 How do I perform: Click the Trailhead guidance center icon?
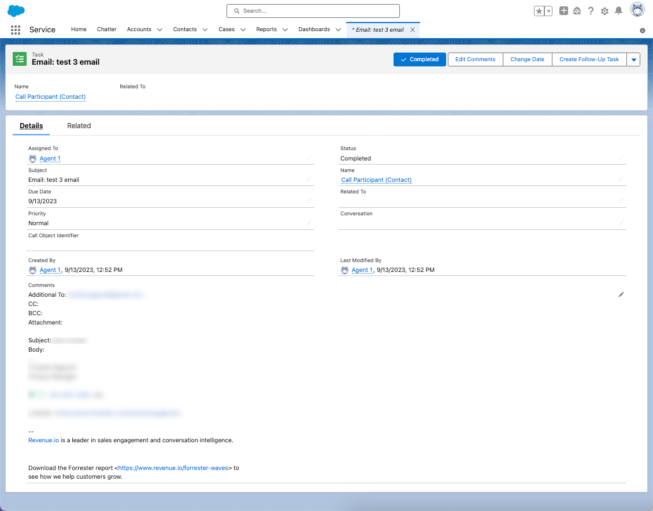tap(577, 11)
